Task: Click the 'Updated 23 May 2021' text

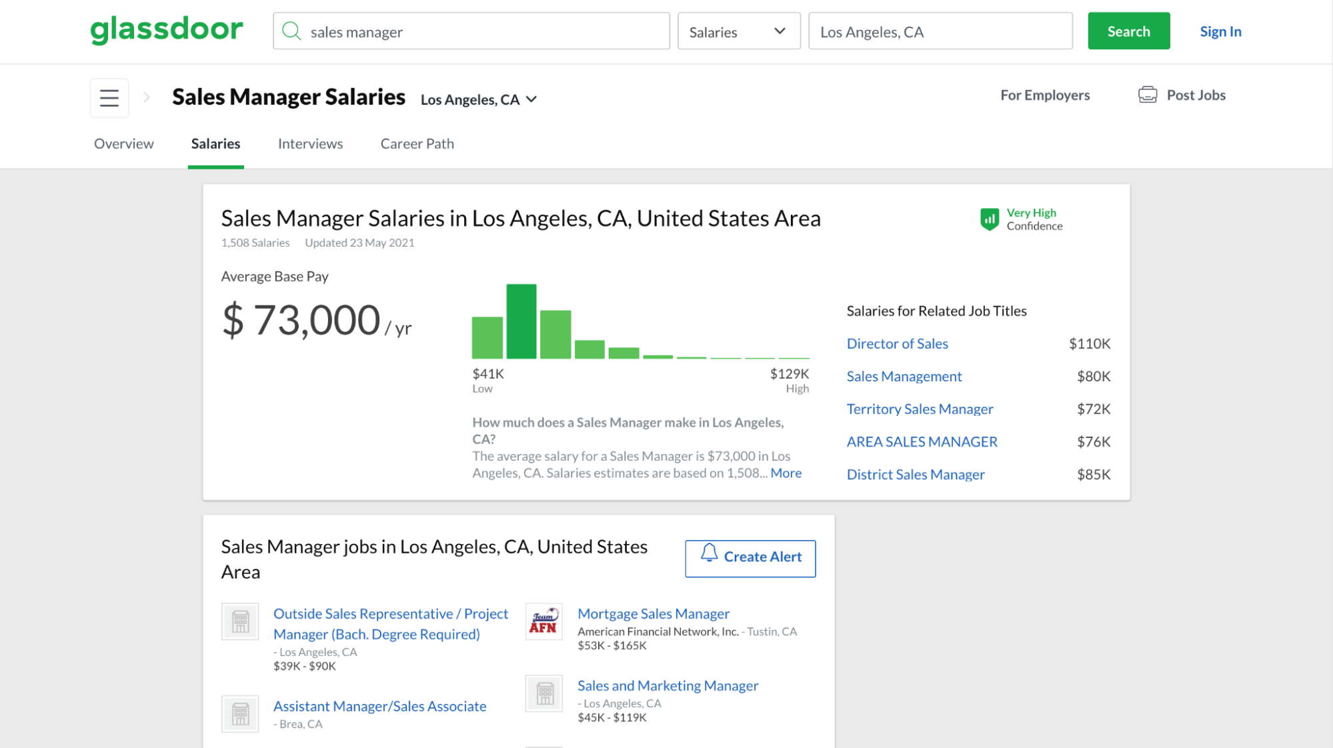Action: pos(359,243)
